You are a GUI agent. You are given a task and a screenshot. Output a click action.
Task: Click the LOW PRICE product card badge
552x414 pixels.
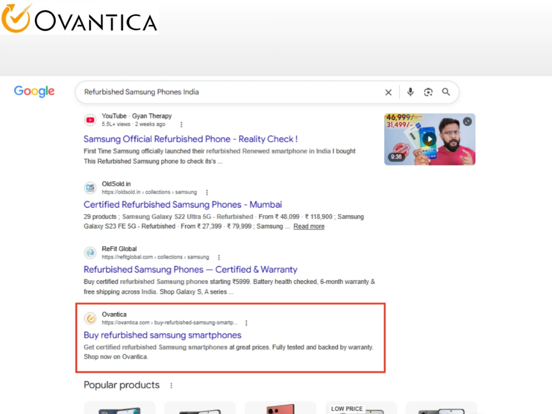point(347,408)
